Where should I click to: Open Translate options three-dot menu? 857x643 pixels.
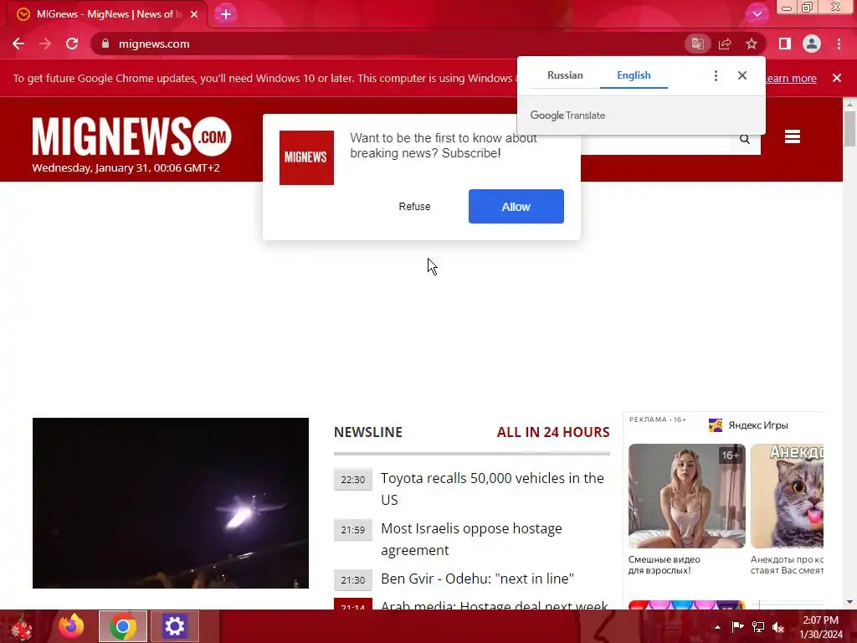(716, 75)
